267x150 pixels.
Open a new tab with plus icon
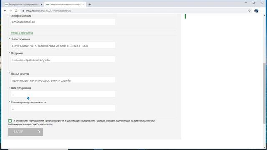point(90,5)
